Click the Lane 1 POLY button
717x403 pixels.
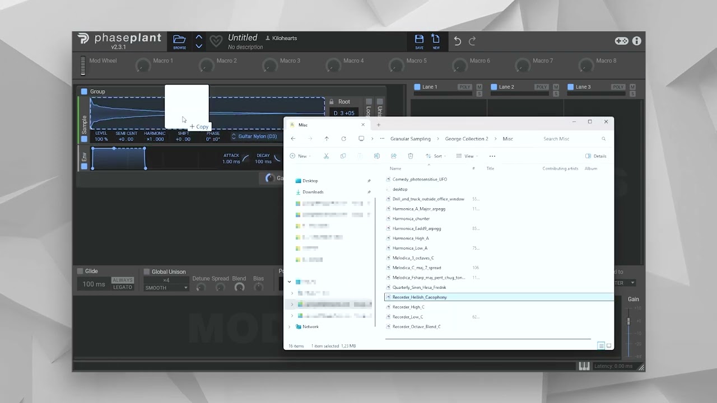point(465,87)
